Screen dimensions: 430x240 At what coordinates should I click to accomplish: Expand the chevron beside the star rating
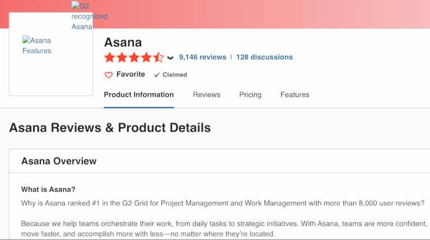coord(170,58)
